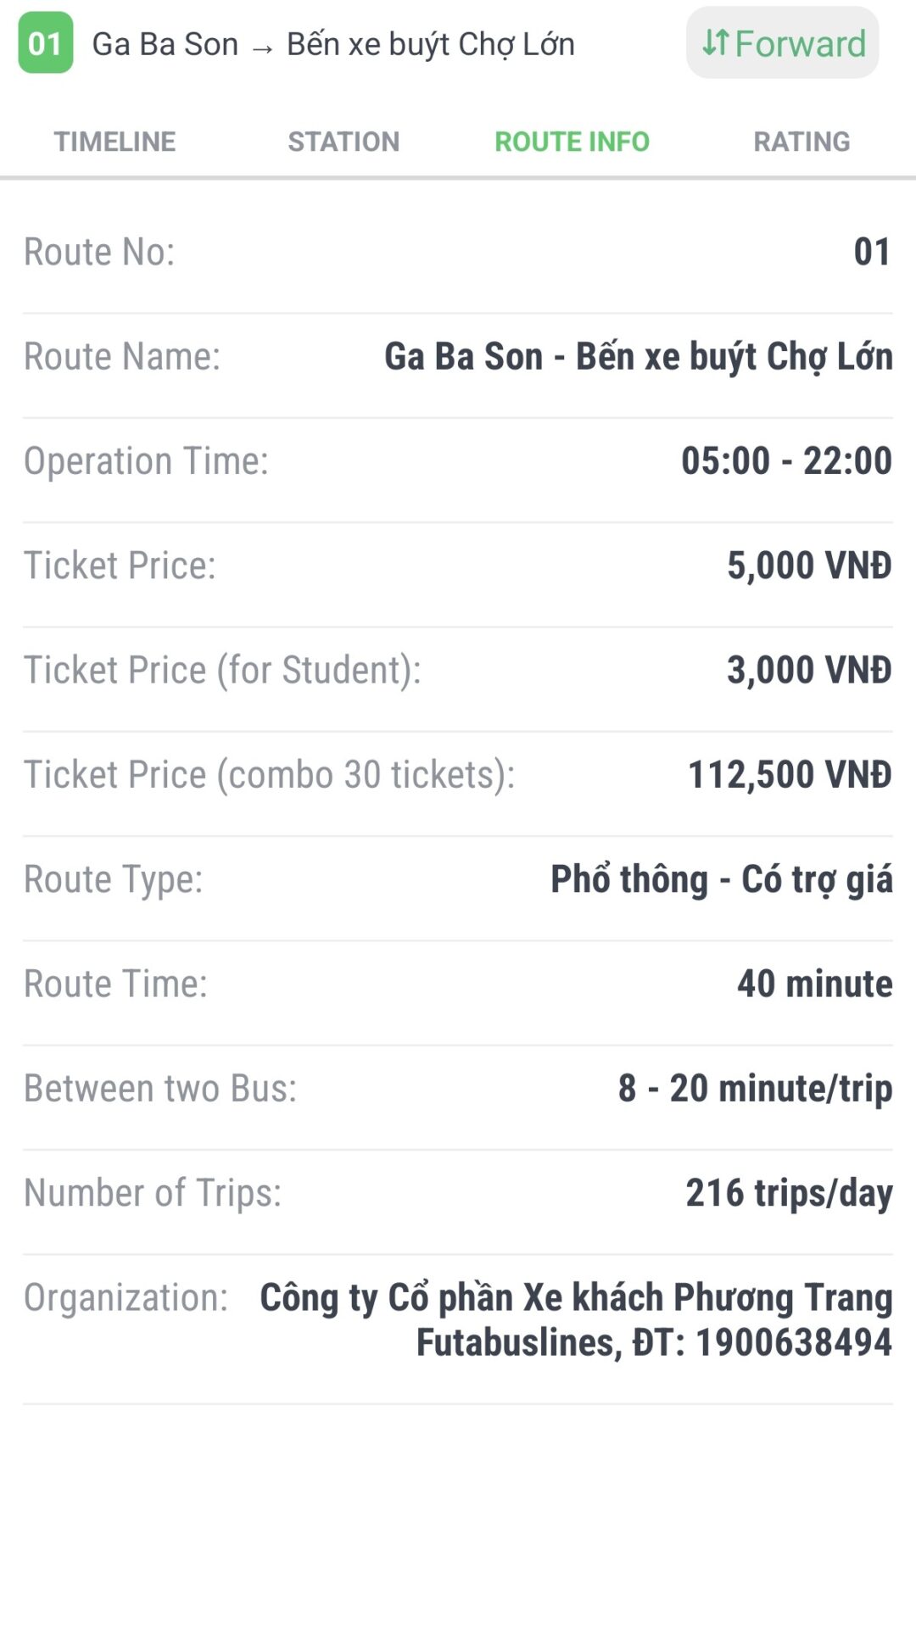916x1628 pixels.
Task: Select the Route No row
Action: 458,253
